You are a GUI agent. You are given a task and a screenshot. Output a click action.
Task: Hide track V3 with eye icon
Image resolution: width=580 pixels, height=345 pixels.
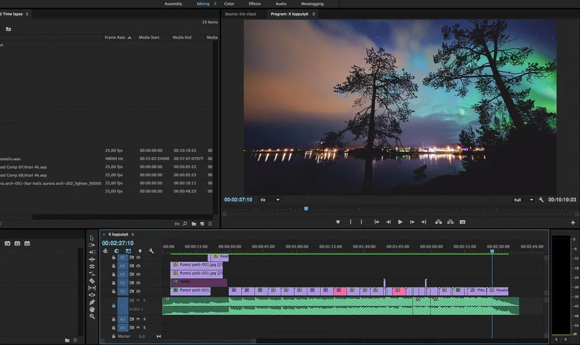(138, 274)
